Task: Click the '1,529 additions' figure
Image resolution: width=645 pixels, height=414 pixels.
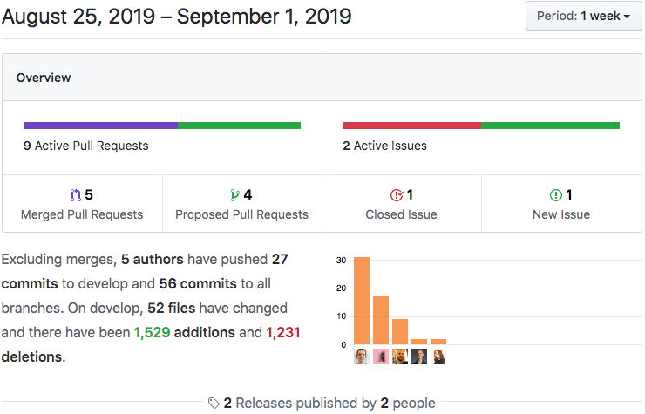Action: pyautogui.click(x=153, y=333)
